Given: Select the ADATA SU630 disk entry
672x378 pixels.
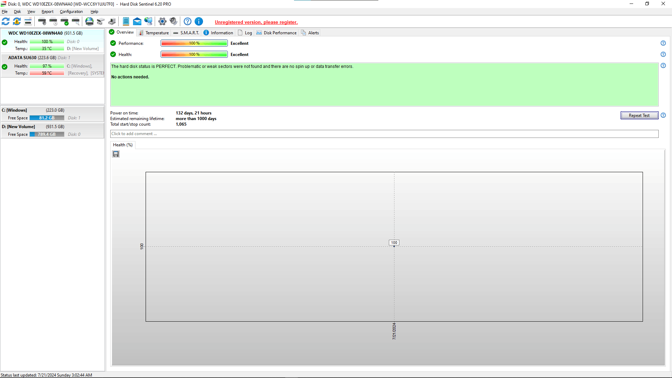Looking at the screenshot, I should coord(52,65).
